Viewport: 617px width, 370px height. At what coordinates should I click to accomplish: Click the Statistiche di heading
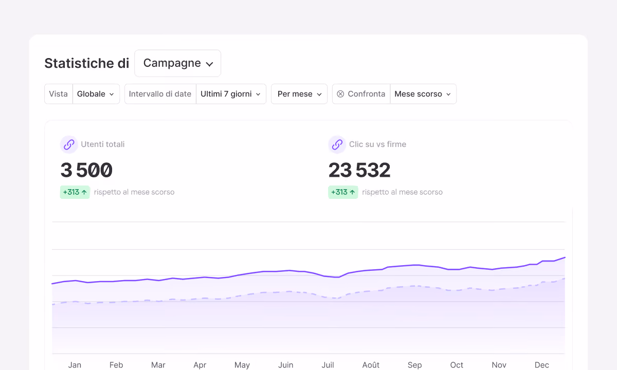(87, 63)
